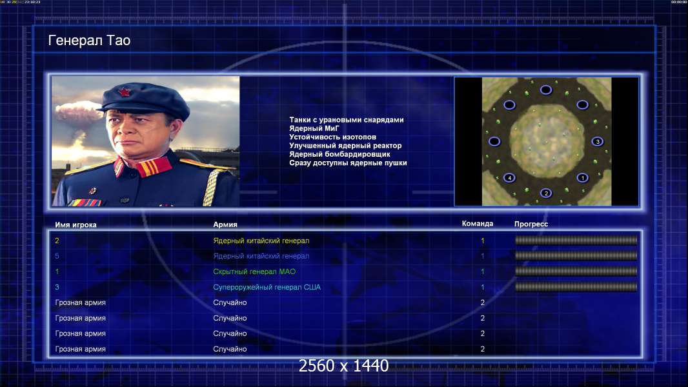Click the "Имя игрока" column header
The width and height of the screenshot is (688, 387).
tap(76, 224)
